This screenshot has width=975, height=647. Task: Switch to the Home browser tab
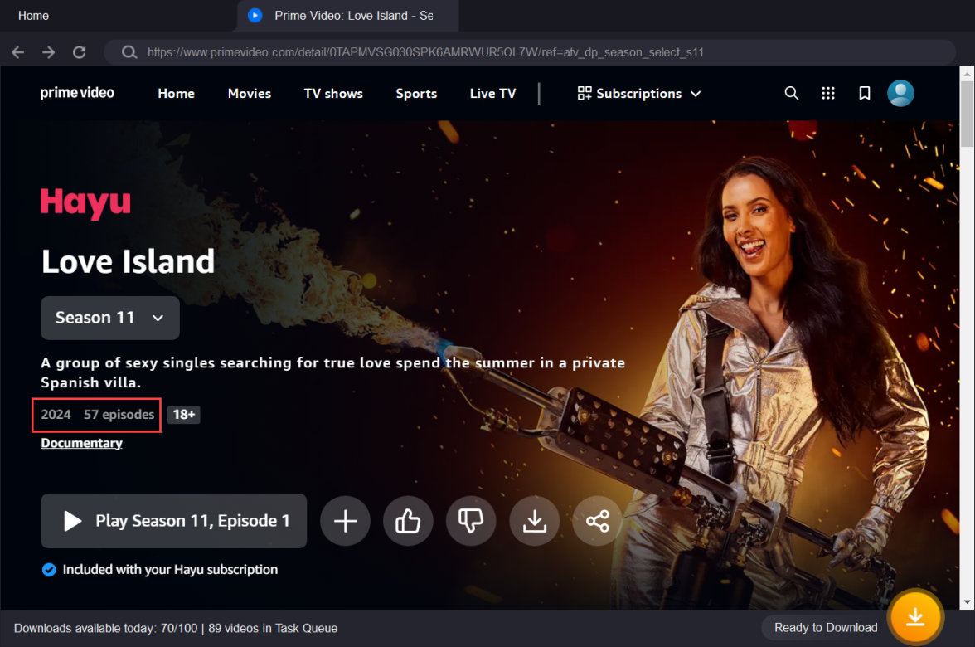point(33,16)
